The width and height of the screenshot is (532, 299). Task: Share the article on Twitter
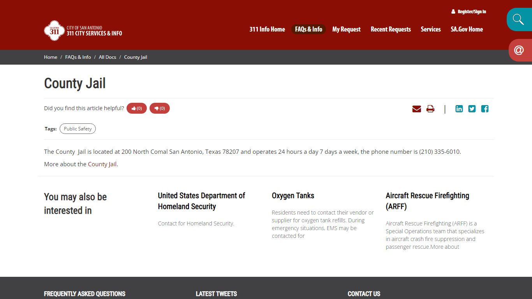472,109
